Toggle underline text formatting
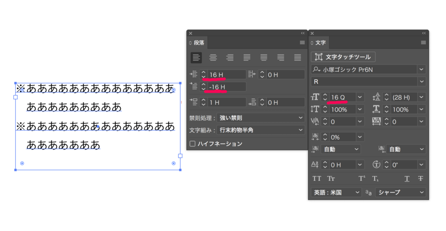The image size is (446, 231). 407,179
